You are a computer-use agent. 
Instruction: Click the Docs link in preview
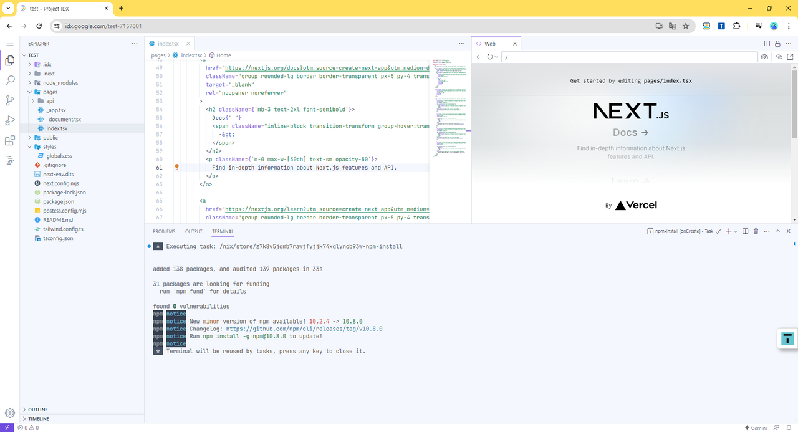coord(630,132)
